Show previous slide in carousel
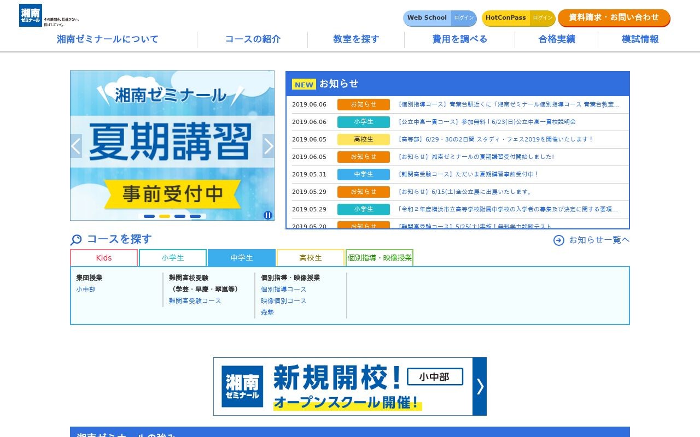The image size is (700, 437). click(76, 146)
